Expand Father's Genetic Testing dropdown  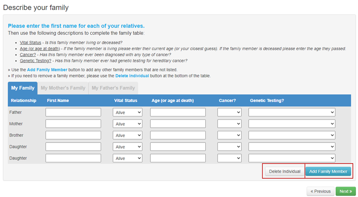click(292, 113)
